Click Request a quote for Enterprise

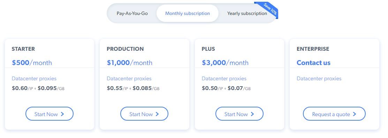tap(334, 114)
